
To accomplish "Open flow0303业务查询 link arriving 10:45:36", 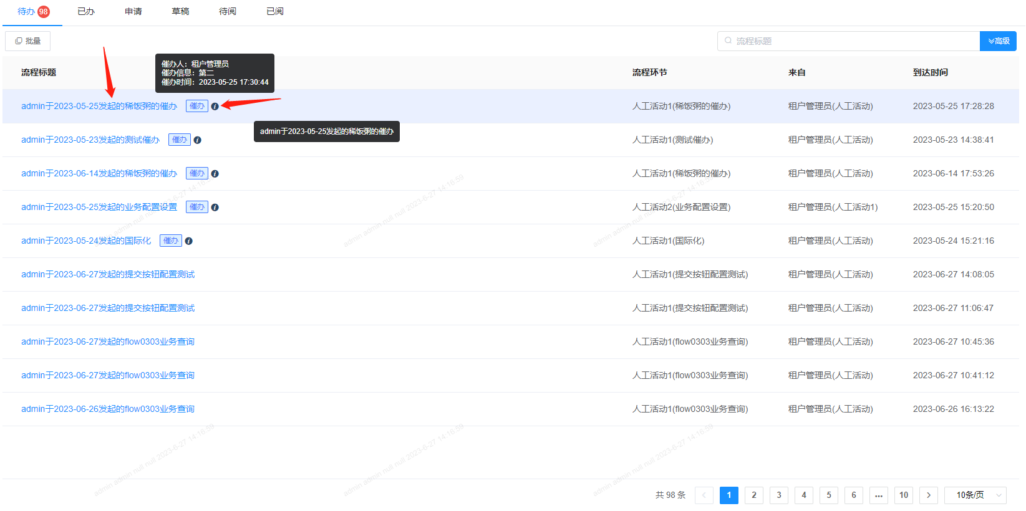I will [x=108, y=341].
